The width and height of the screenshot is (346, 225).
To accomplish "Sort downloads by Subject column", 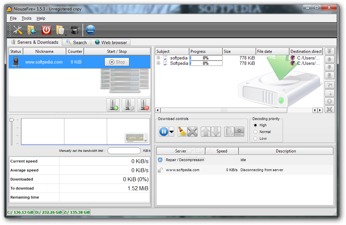I will point(172,51).
